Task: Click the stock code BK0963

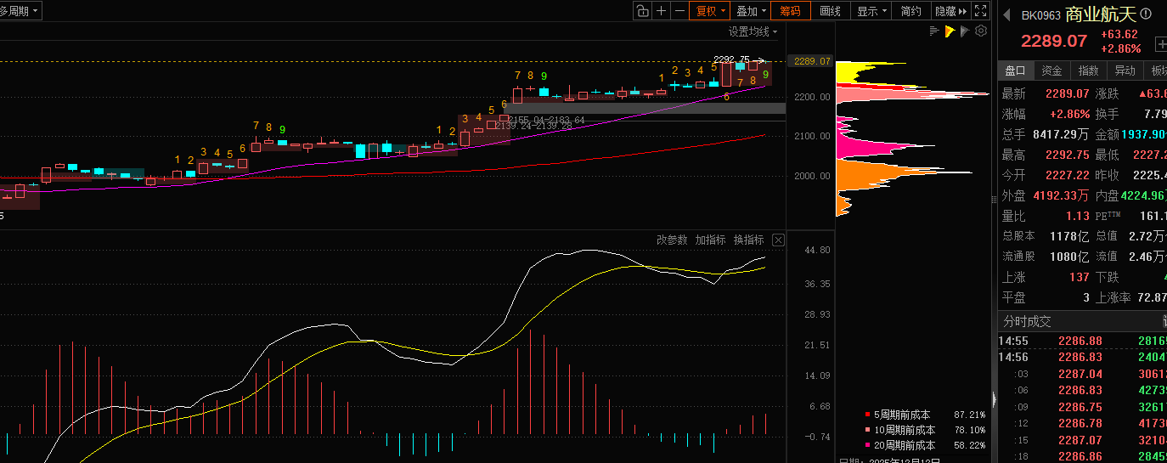Action: [1041, 15]
